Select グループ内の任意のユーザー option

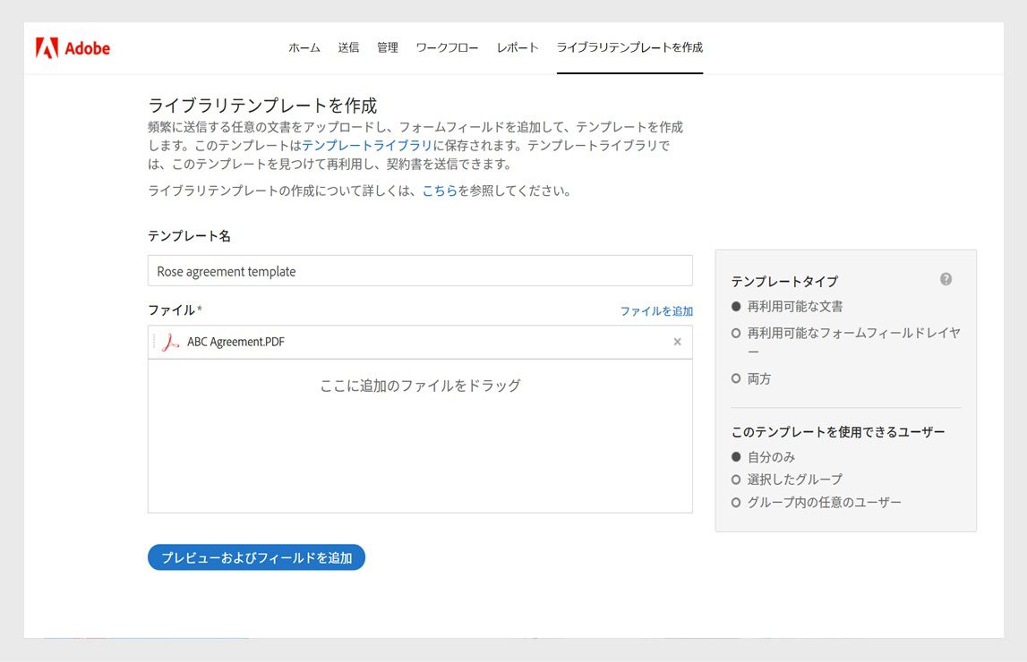[x=735, y=502]
